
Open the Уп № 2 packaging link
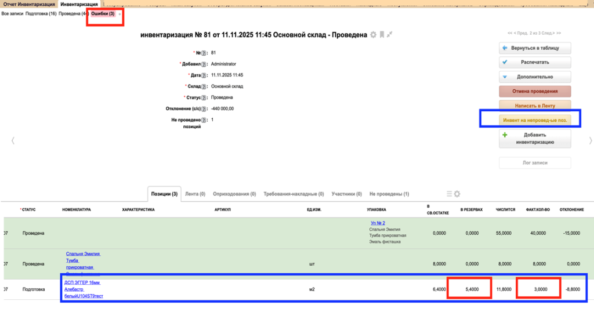click(378, 223)
